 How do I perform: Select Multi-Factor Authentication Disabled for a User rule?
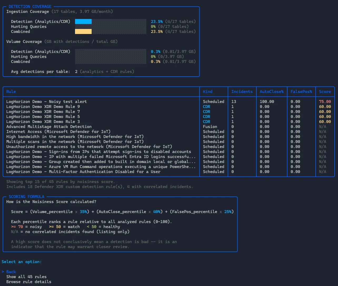(83, 171)
